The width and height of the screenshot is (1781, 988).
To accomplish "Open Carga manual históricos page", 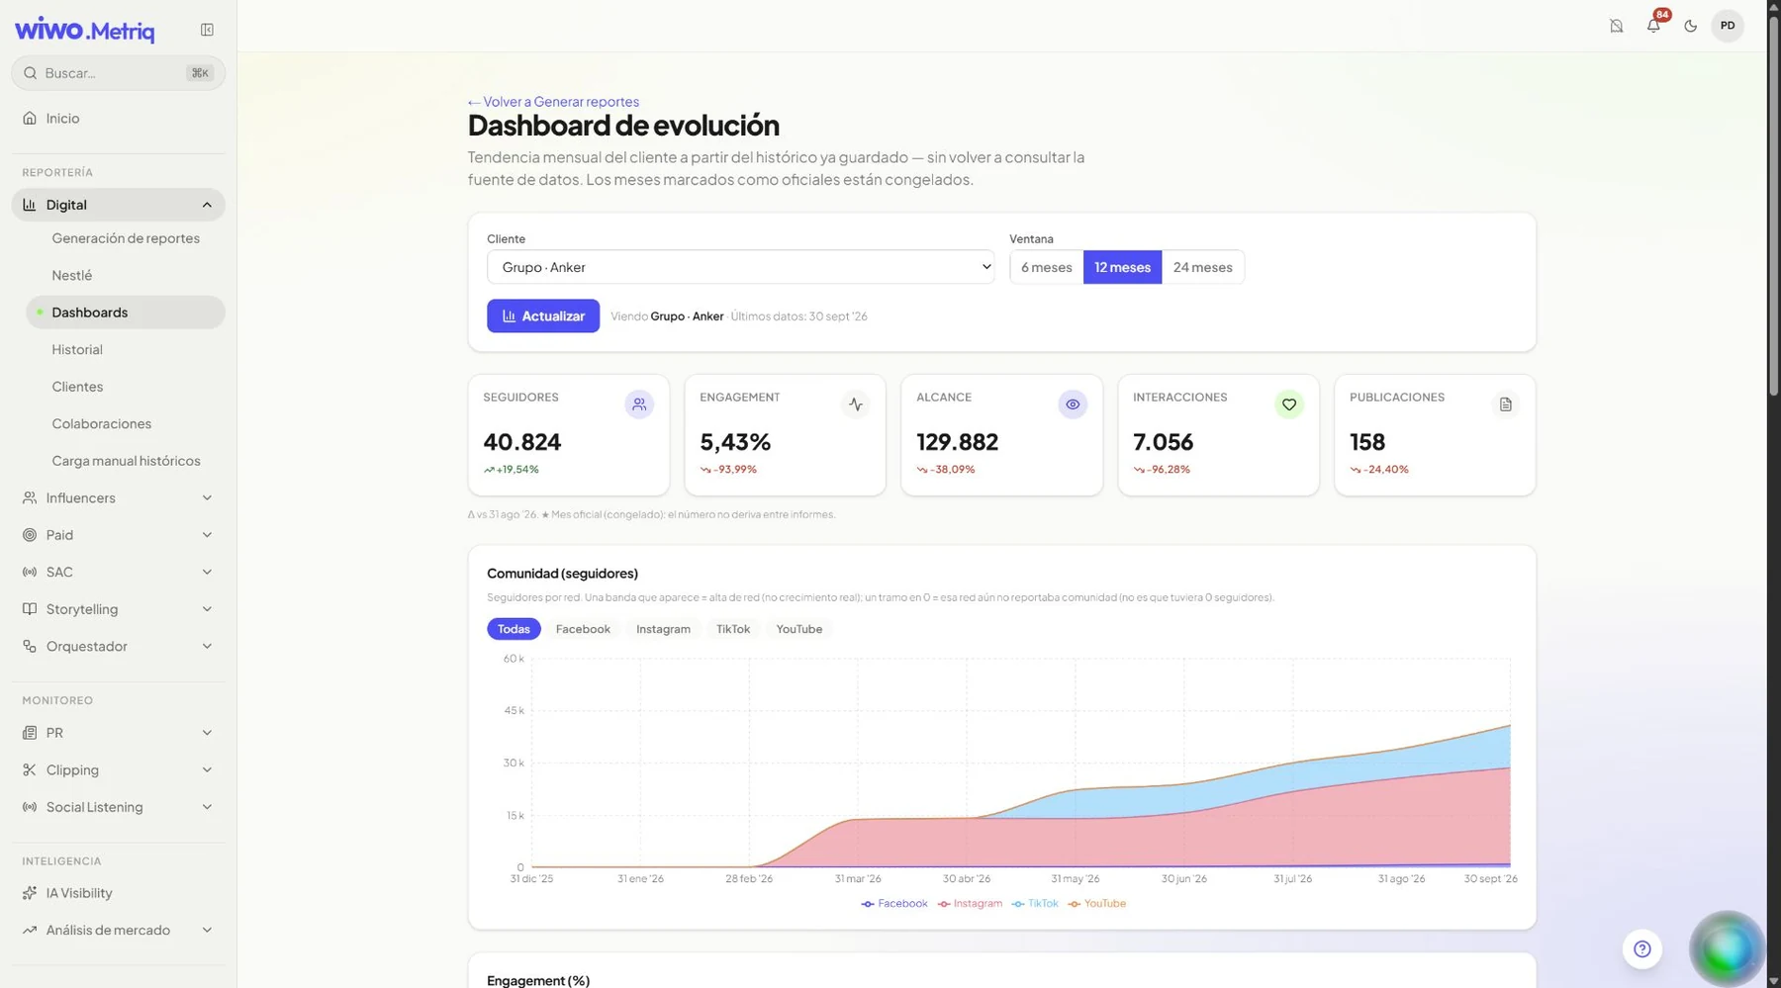I will pyautogui.click(x=126, y=461).
